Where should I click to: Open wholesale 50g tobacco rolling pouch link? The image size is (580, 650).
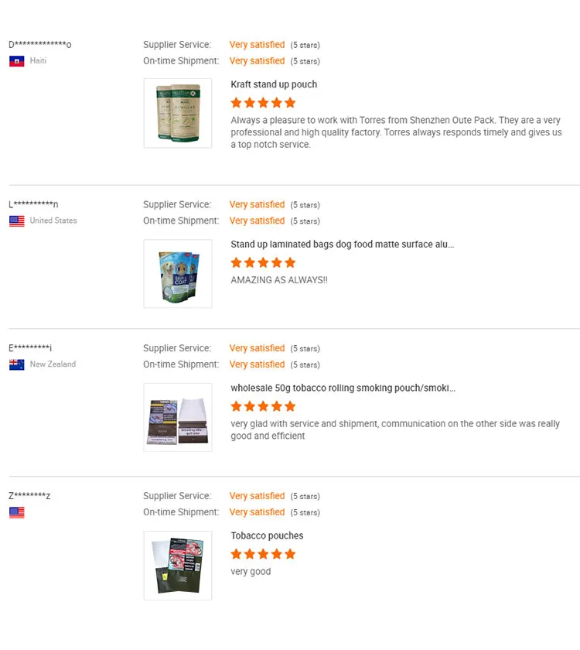click(x=343, y=388)
